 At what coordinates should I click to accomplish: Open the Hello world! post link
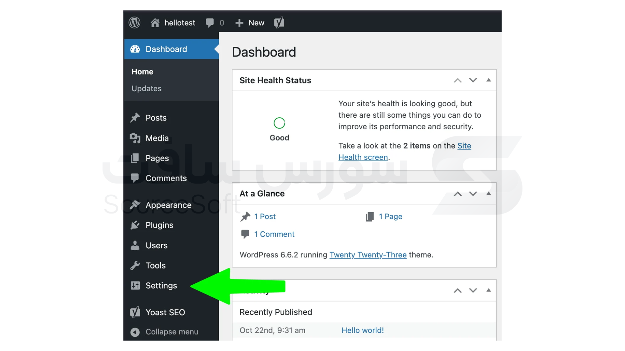(362, 330)
